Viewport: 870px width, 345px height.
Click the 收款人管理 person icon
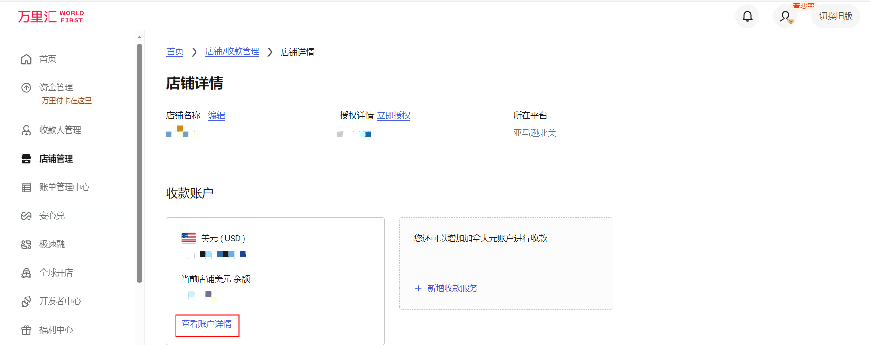click(x=27, y=130)
